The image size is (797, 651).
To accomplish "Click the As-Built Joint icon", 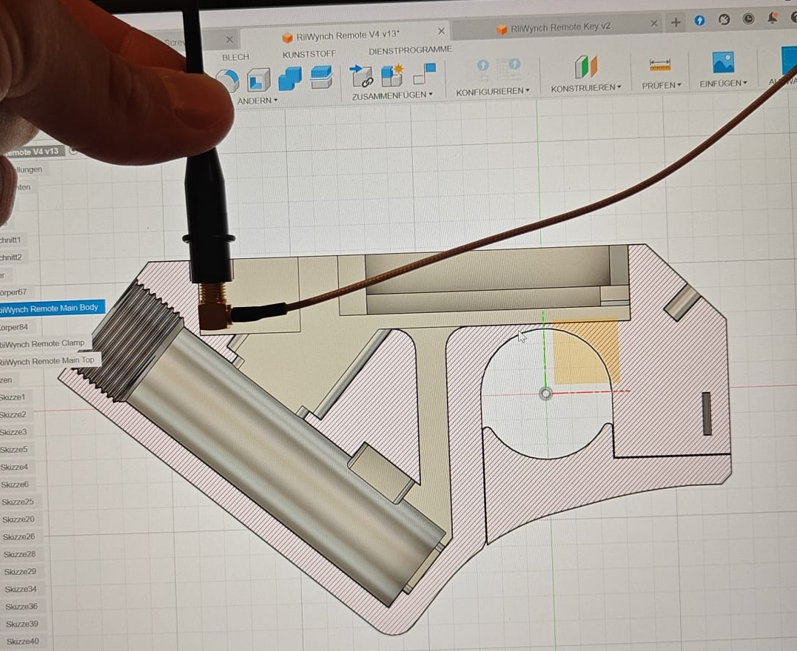I will point(425,74).
